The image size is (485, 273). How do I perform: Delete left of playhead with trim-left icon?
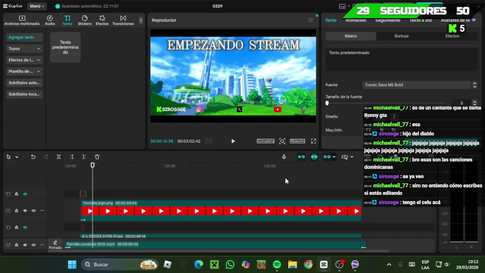click(x=72, y=157)
